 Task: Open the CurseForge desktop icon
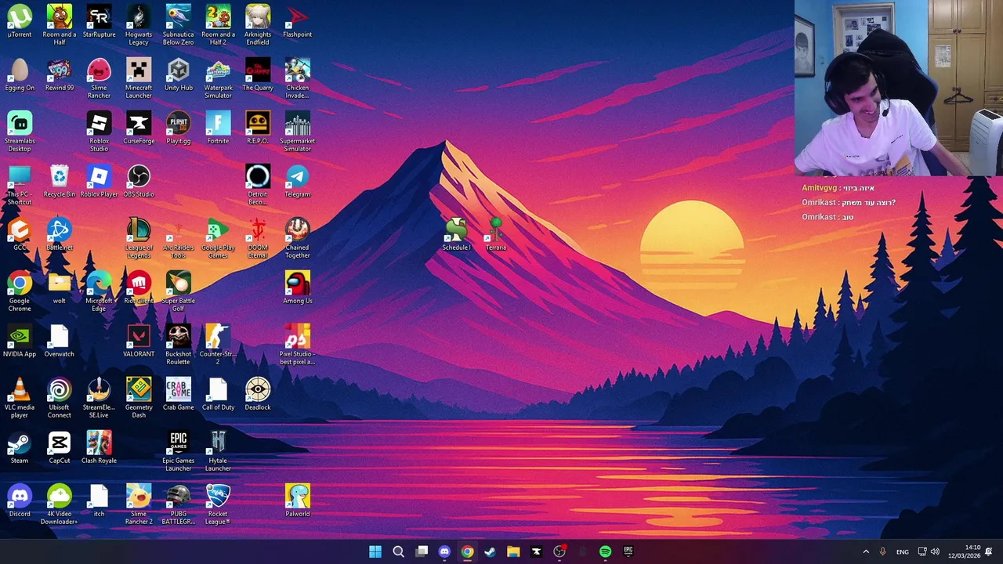coord(139,128)
